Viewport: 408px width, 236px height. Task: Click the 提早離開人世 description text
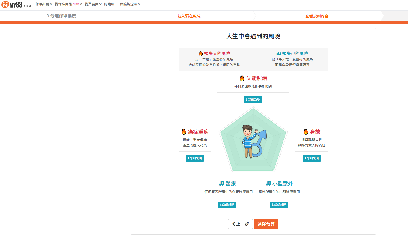(x=312, y=140)
